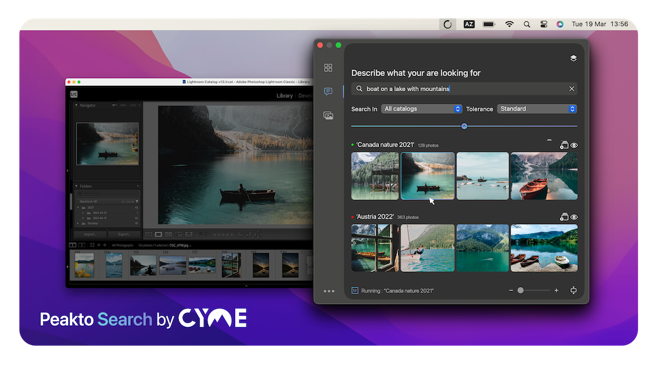
Task: Open the three-dots more options menu
Action: 329,291
